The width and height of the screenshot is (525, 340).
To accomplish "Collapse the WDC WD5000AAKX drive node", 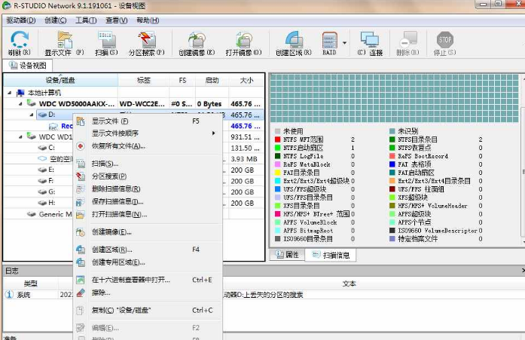I will (20, 104).
